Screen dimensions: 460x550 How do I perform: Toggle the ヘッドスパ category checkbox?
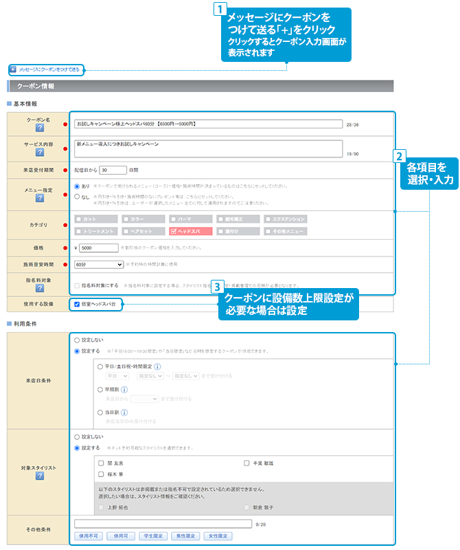[174, 232]
